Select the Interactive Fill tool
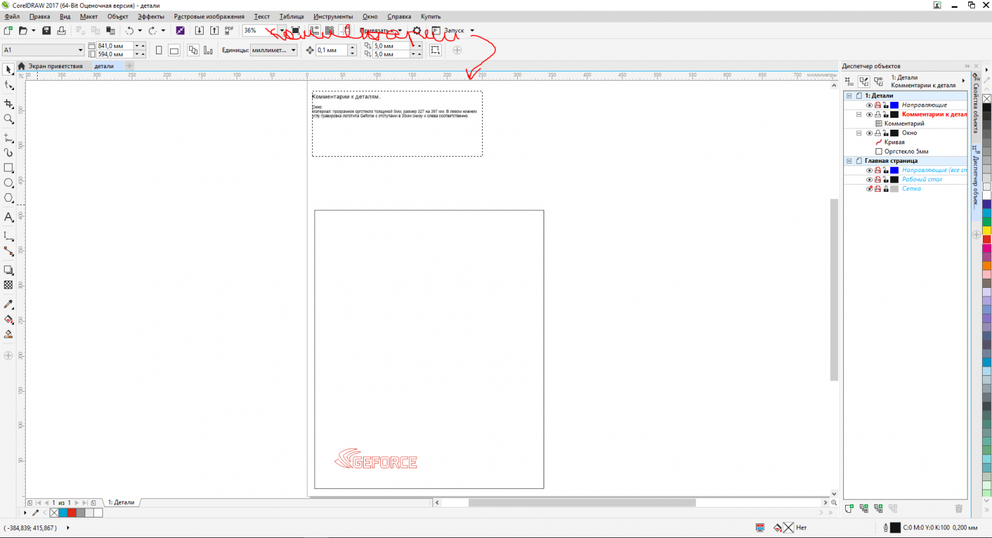The height and width of the screenshot is (538, 992). point(9,320)
